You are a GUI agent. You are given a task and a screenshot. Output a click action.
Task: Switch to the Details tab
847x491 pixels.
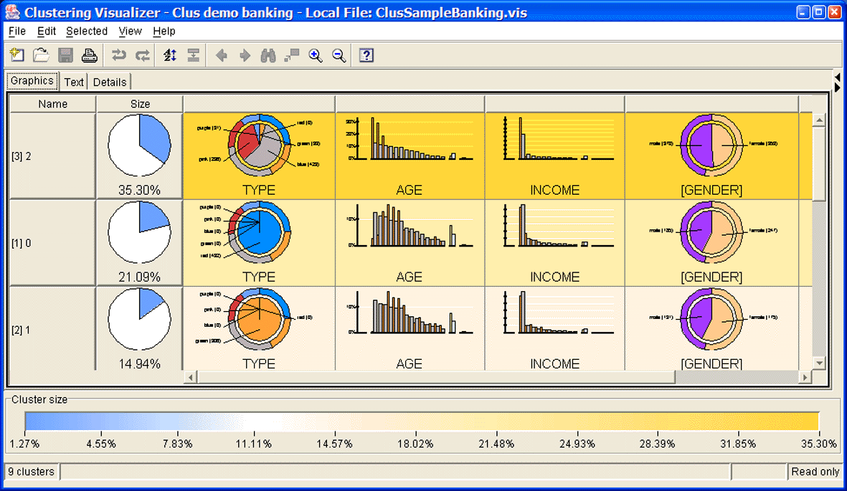coord(110,82)
